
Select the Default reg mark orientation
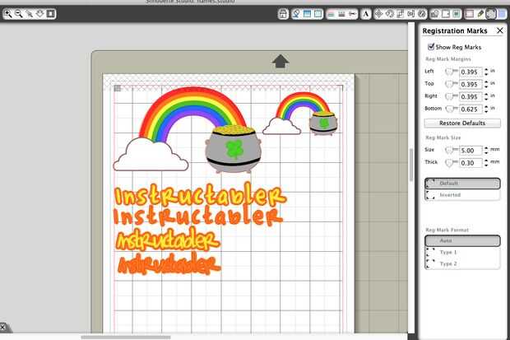click(462, 184)
